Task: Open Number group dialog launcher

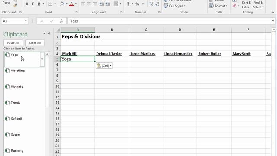Action: tap(159, 12)
